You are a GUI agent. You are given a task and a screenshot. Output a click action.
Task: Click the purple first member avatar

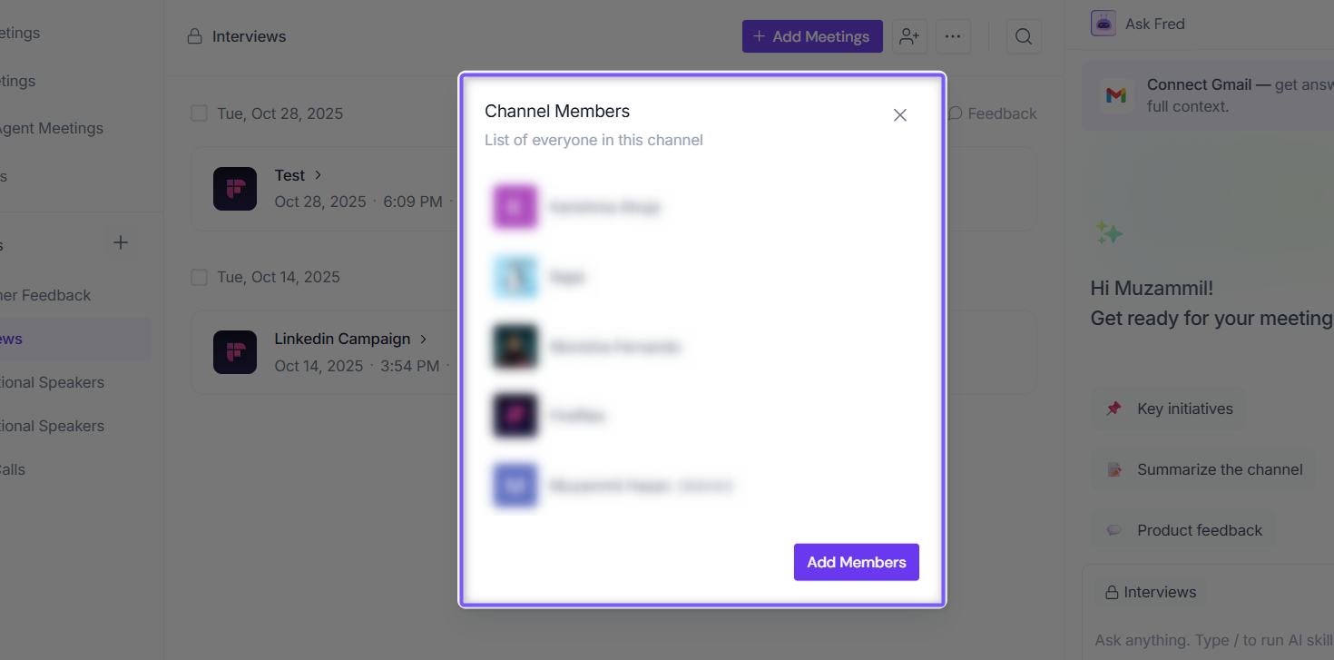coord(515,207)
